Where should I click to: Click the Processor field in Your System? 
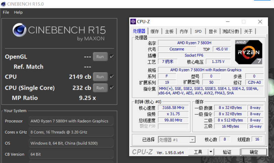(71, 121)
